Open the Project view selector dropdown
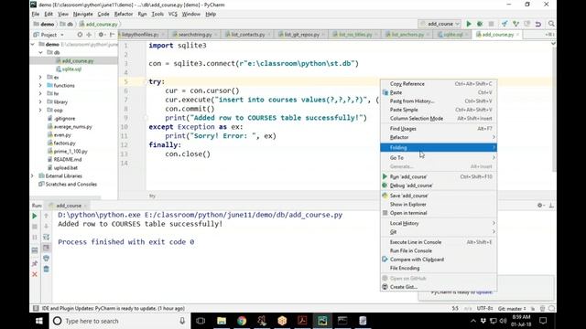 49,35
